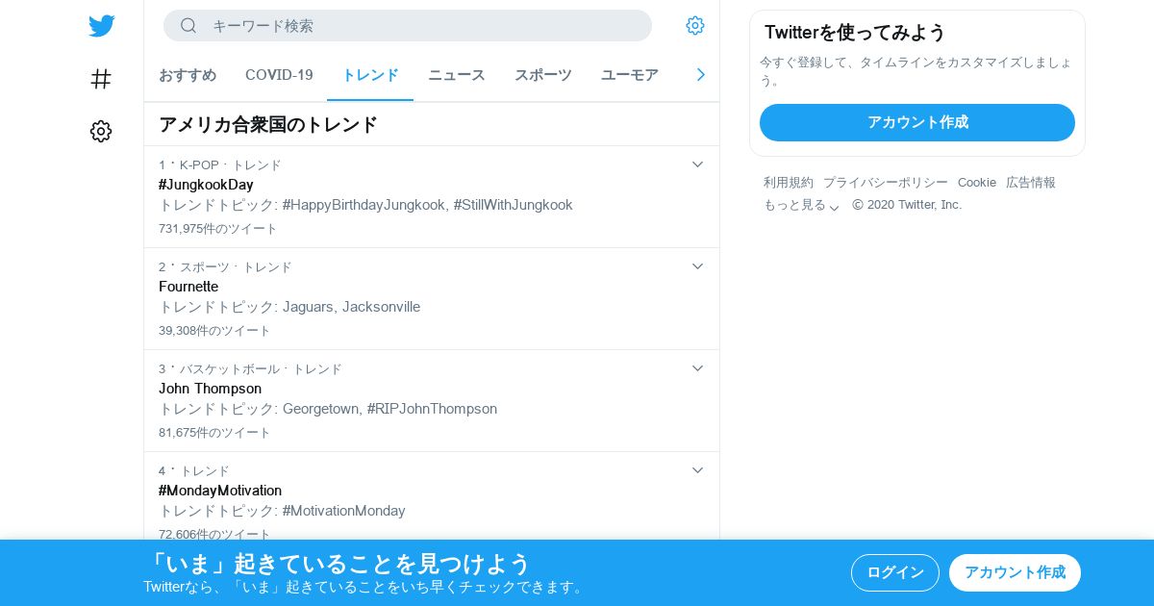
Task: Open trend settings gear beside search bar
Action: [x=695, y=25]
